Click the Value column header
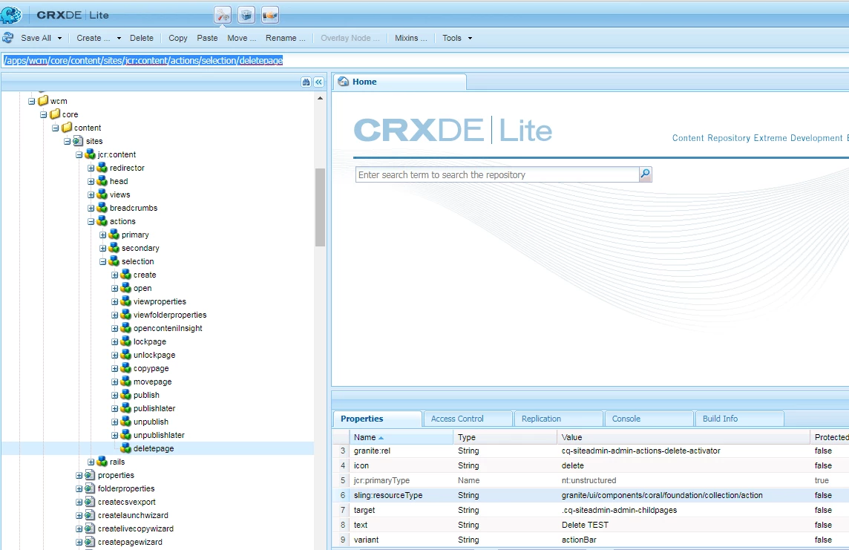The image size is (849, 550). coord(684,437)
